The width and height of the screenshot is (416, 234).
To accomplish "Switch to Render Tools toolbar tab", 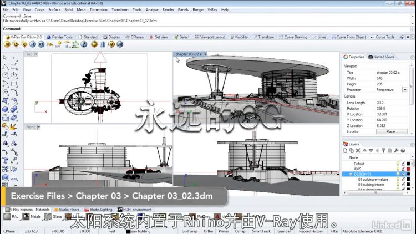I will point(60,37).
